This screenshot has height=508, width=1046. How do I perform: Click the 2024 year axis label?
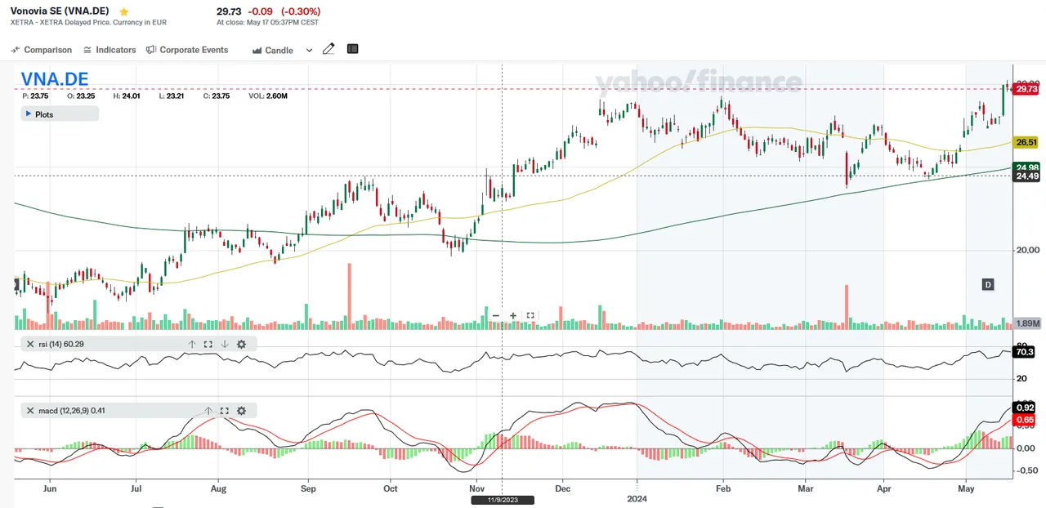[637, 498]
